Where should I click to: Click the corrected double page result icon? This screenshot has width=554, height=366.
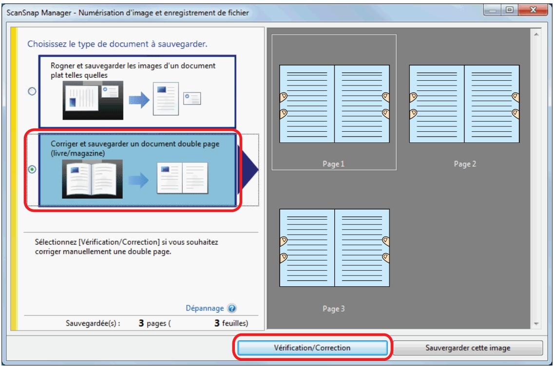pos(182,178)
